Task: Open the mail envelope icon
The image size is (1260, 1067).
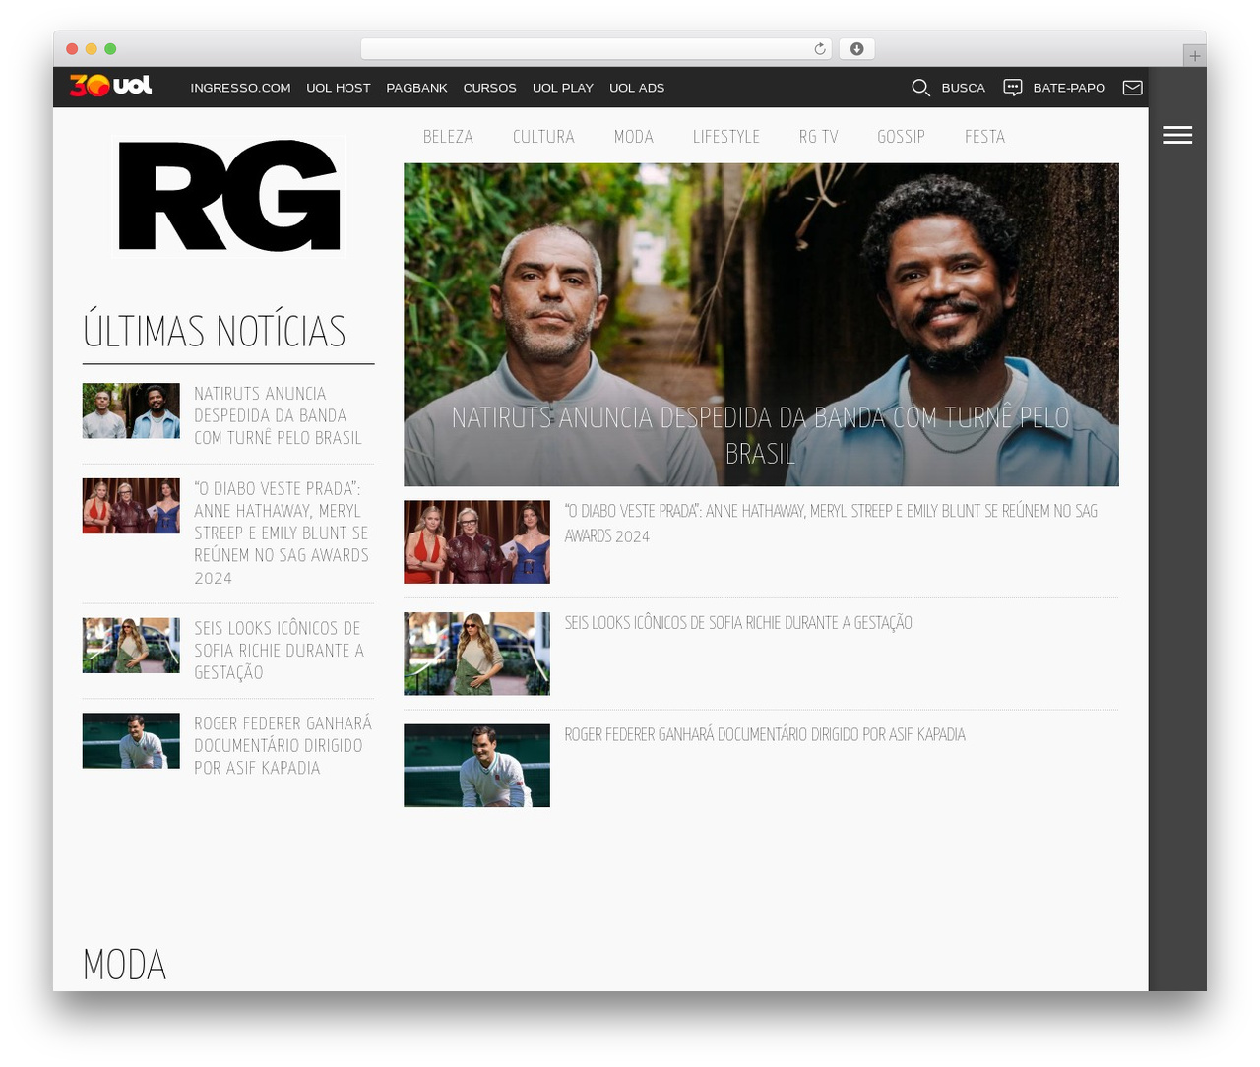Action: coord(1133,88)
